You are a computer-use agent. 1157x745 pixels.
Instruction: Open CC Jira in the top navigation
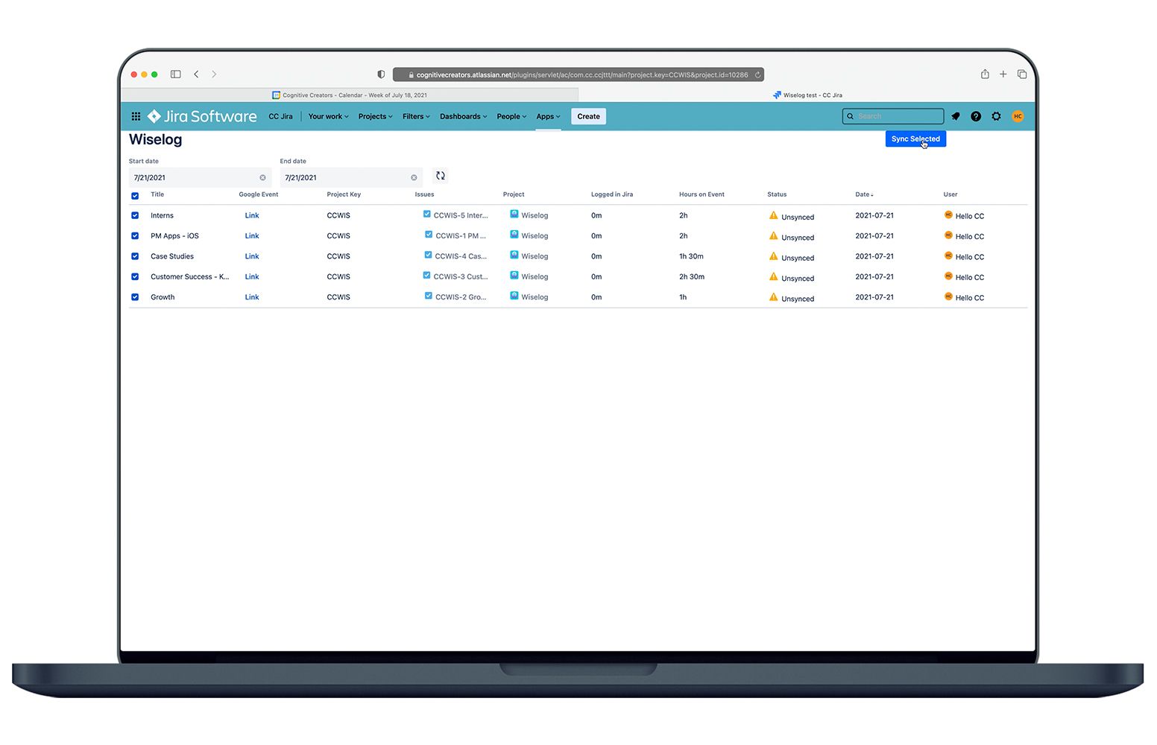280,116
